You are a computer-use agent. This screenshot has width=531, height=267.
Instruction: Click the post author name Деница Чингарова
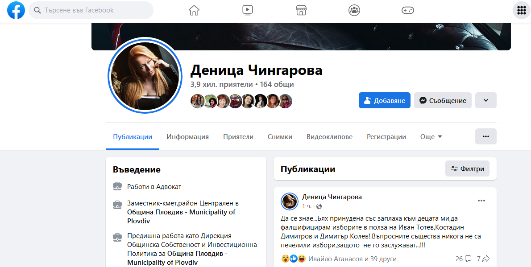click(x=332, y=197)
